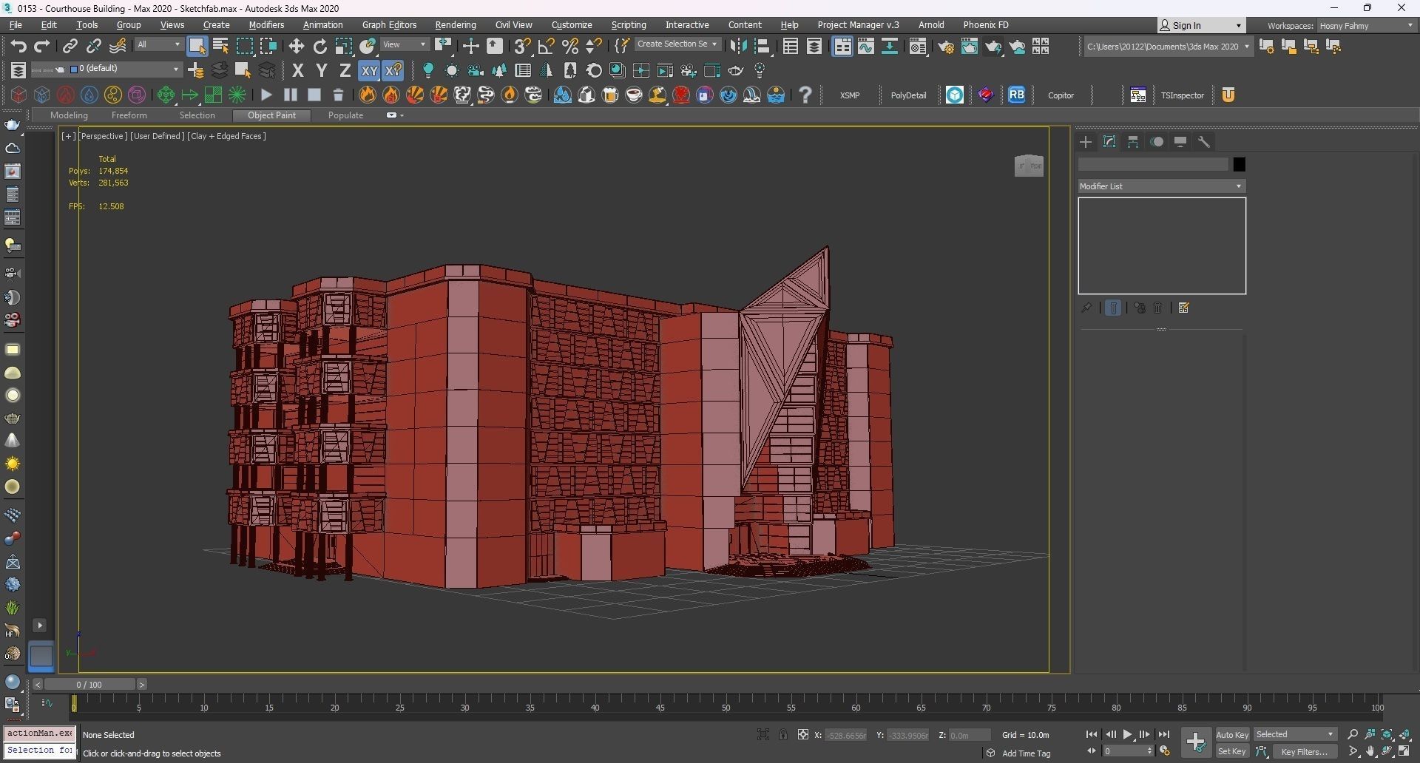Switch to the Freeform ribbon tab
This screenshot has height=769, width=1420.
129,115
